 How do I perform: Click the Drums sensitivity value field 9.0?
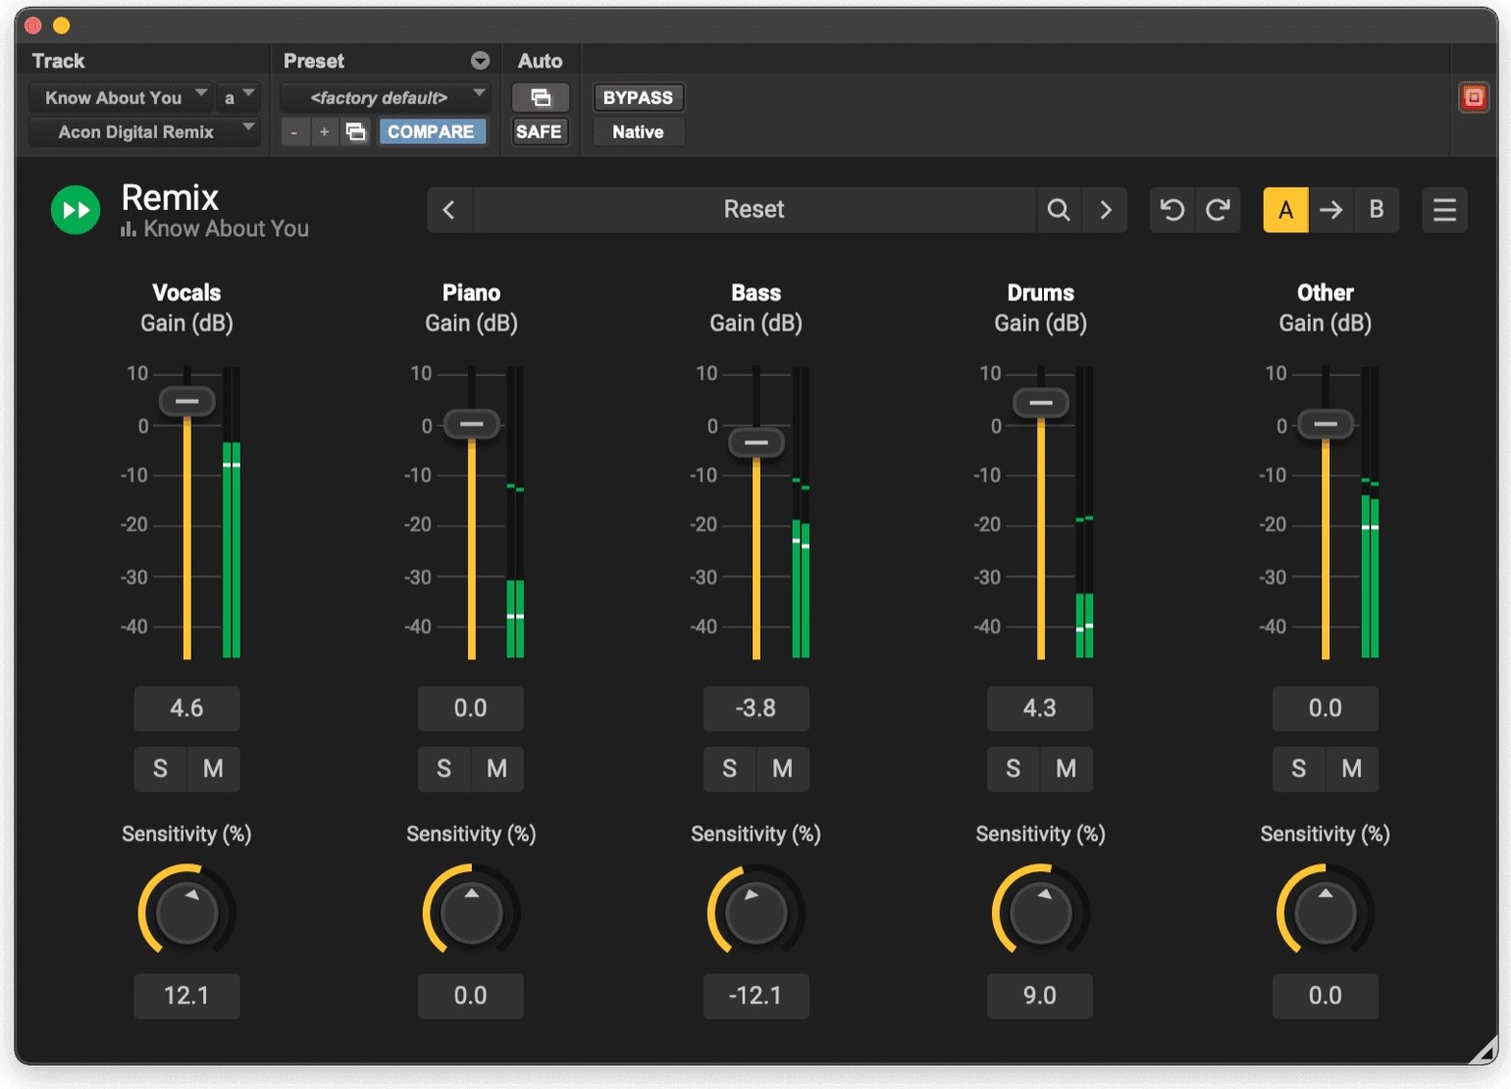click(x=1040, y=996)
